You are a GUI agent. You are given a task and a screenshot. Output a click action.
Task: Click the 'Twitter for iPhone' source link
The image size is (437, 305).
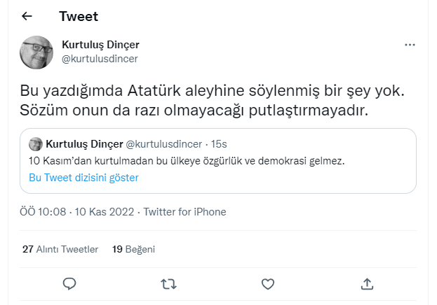[x=185, y=212]
